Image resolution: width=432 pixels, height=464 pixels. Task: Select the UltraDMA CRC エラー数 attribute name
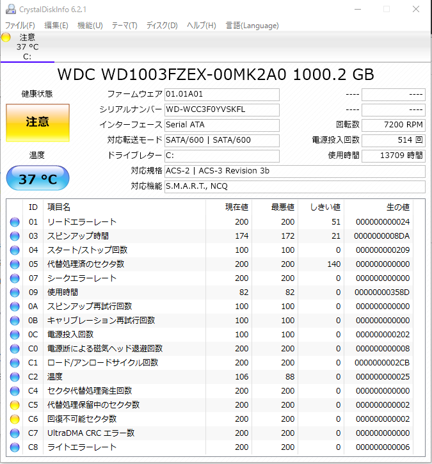[91, 433]
